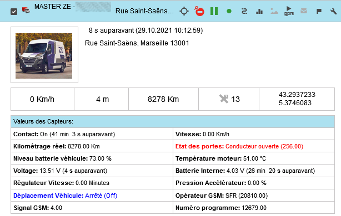
Task: Click the timestamp 8 s auparavant text
Action: tap(146, 30)
